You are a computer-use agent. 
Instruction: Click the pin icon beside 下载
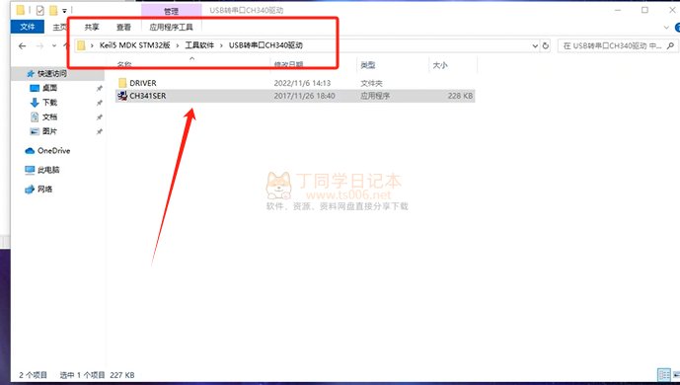click(100, 103)
